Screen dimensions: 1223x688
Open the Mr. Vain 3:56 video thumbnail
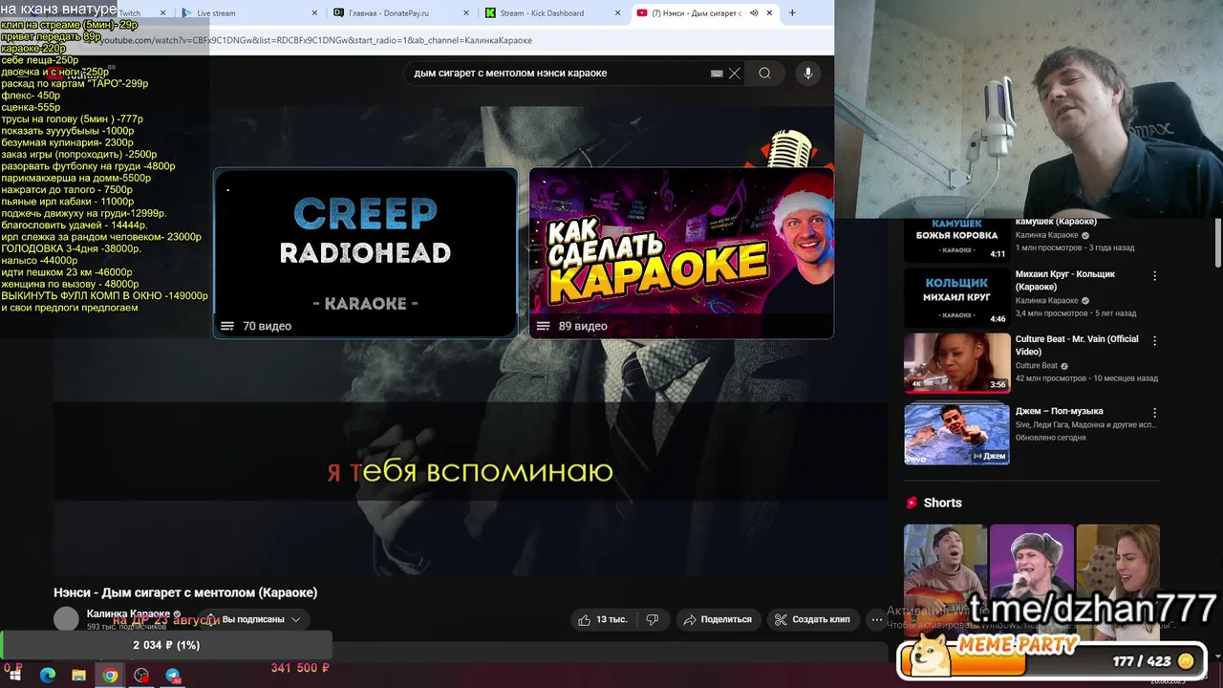(x=956, y=363)
